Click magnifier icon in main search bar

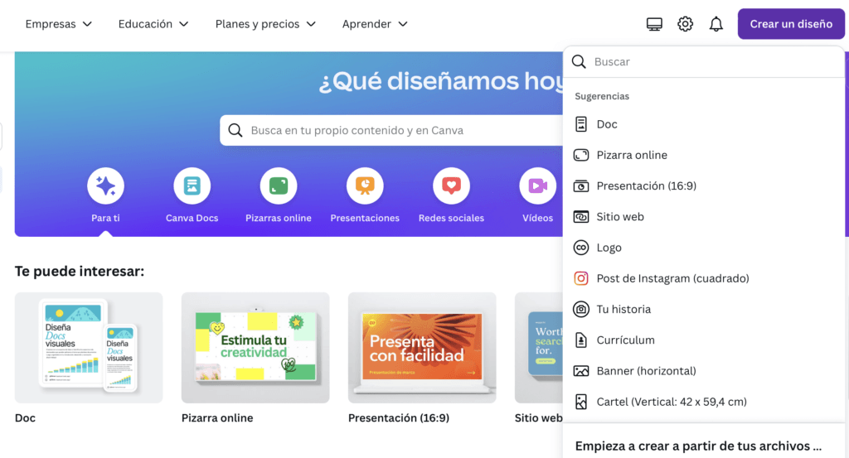tap(235, 130)
